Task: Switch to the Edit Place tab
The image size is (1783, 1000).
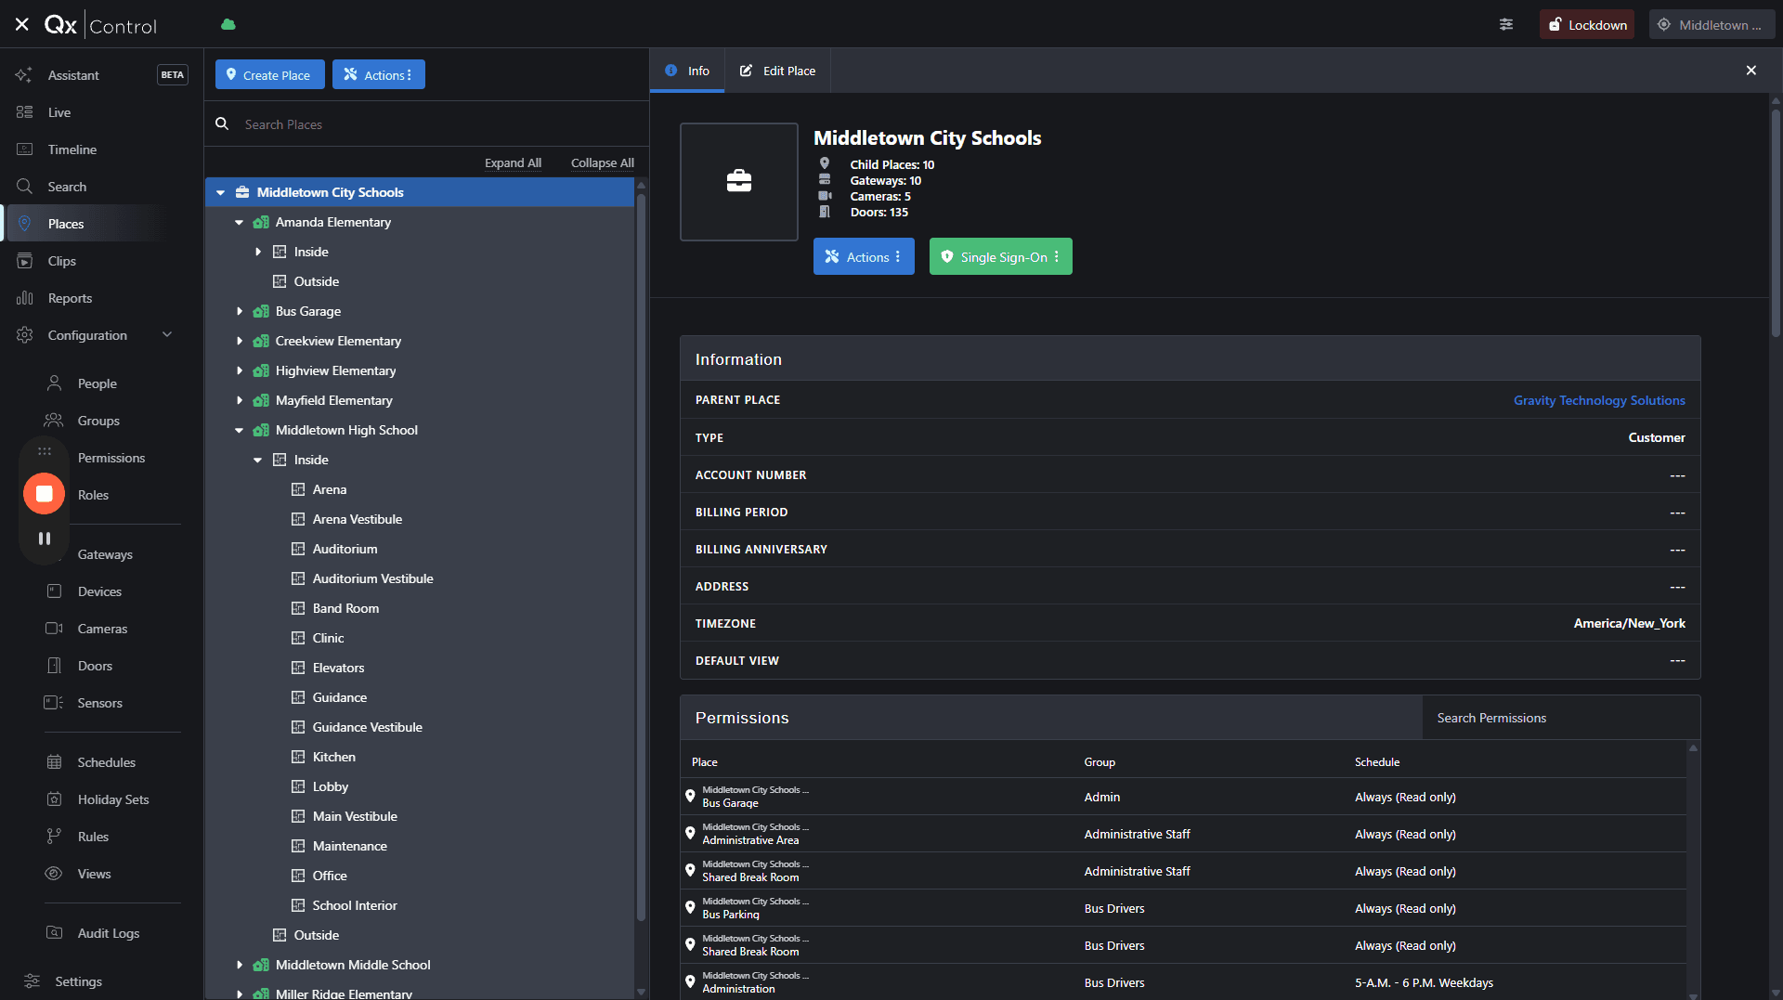Action: [x=777, y=71]
